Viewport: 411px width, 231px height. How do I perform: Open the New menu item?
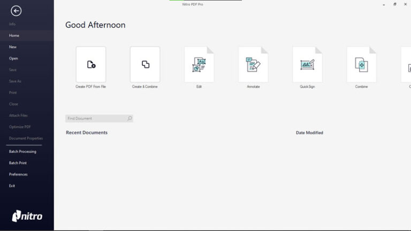tap(13, 47)
